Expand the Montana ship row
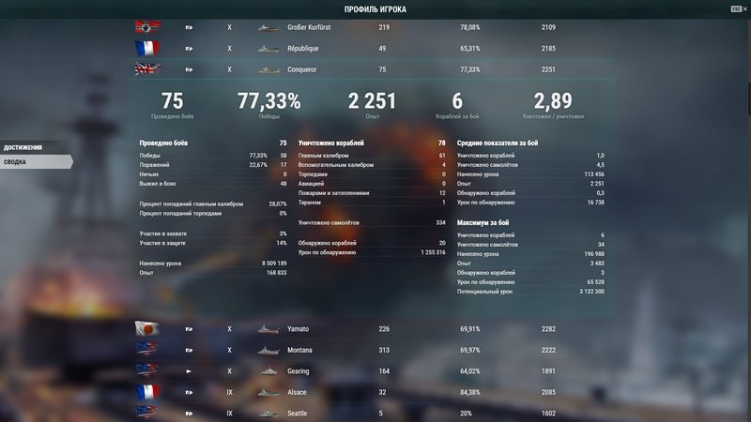 coord(372,350)
